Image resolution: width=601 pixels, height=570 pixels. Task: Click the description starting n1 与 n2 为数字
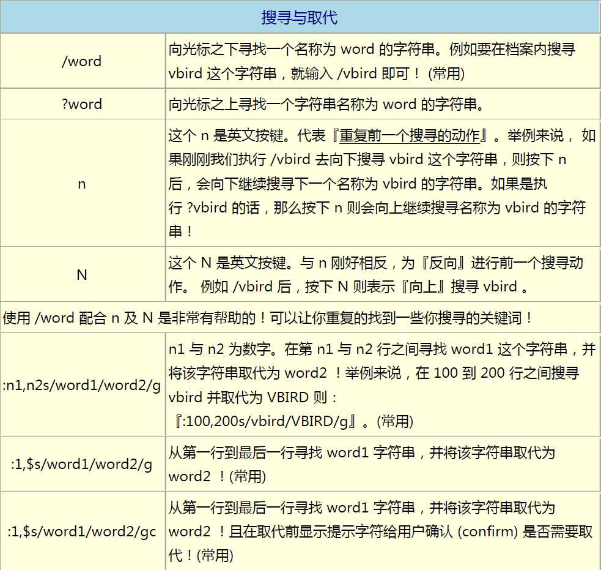[x=383, y=384]
